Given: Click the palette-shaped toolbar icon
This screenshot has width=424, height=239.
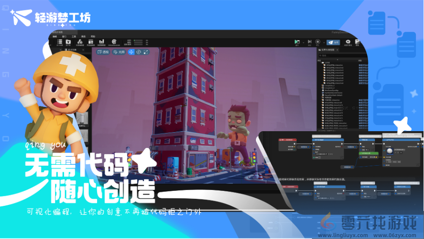Looking at the screenshot, I should coord(113,42).
